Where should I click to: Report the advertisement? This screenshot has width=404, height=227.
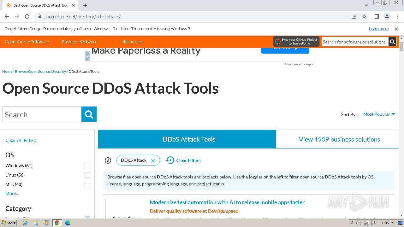[310, 64]
